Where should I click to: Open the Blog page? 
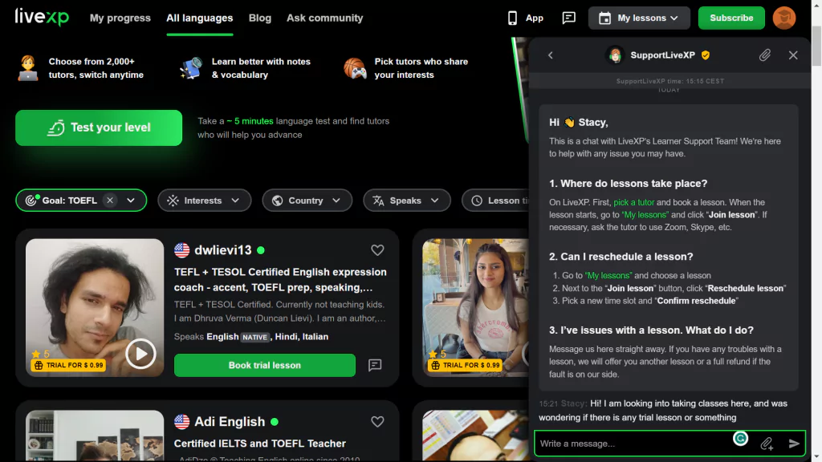(260, 18)
